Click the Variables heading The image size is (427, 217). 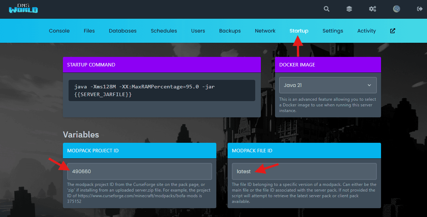click(81, 135)
